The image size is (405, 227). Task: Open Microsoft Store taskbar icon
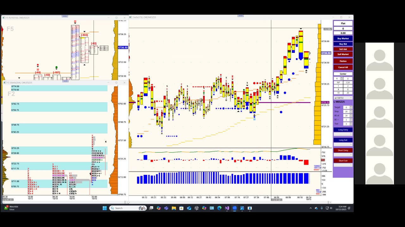pyautogui.click(x=181, y=208)
